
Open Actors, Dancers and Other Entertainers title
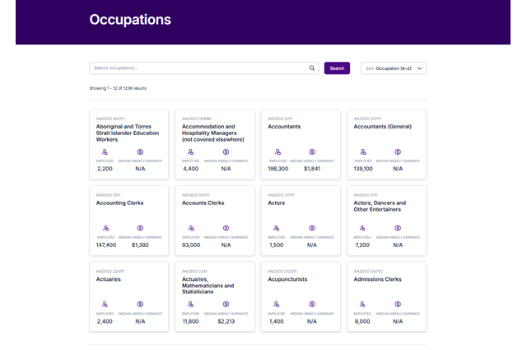380,206
